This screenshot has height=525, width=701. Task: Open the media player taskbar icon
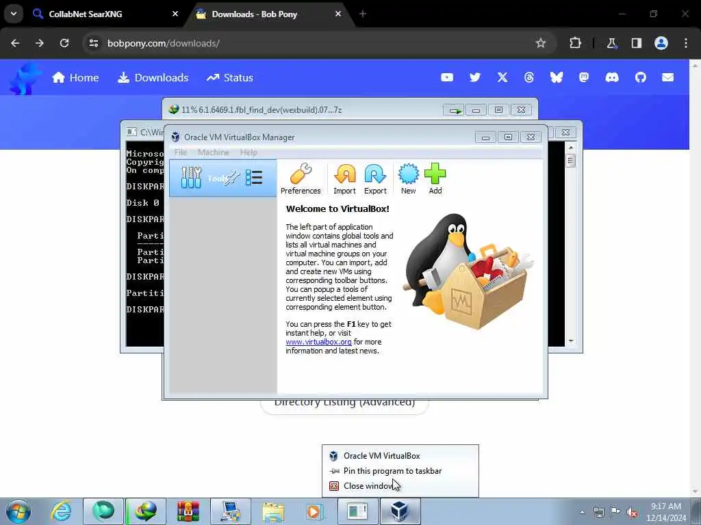(315, 511)
